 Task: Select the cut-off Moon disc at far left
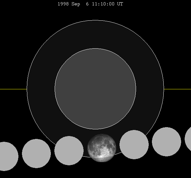[x=7, y=156]
